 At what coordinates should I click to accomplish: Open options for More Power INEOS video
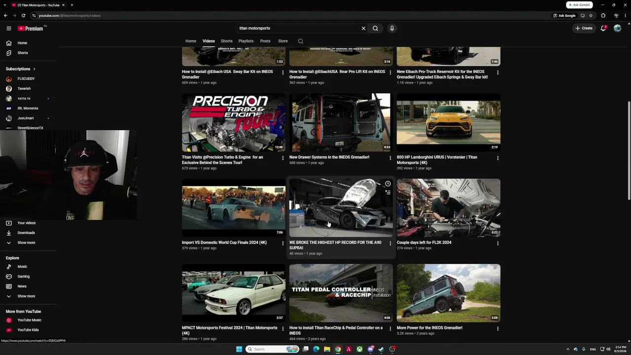[497, 329]
